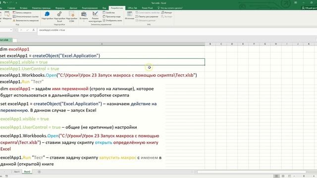This screenshot has width=317, height=178.
Task: Select sheet tab Лист2
Action: click(27, 172)
